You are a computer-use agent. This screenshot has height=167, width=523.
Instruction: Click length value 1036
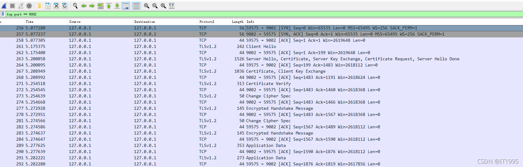point(239,71)
